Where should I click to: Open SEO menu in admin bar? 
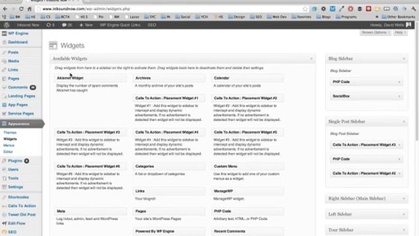click(x=152, y=25)
